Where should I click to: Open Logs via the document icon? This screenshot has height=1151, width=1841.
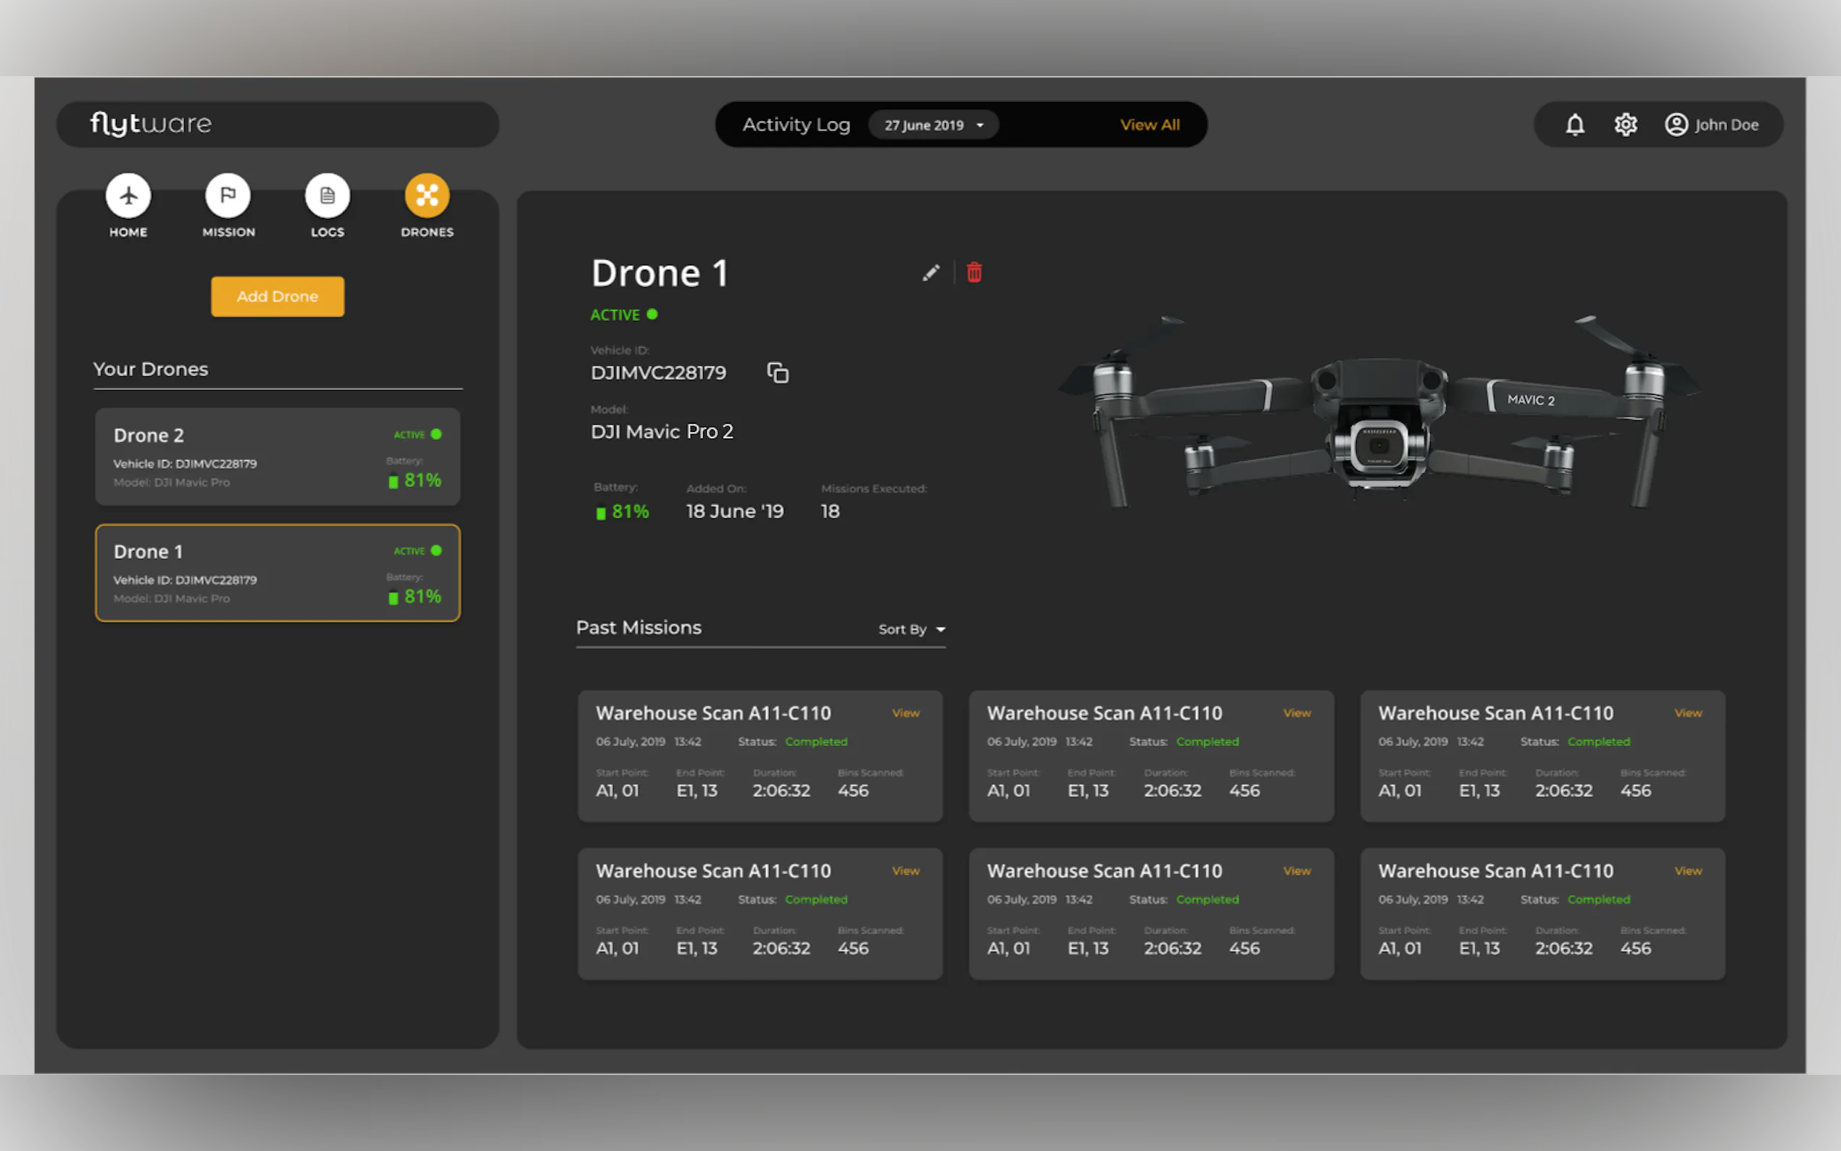pos(328,196)
